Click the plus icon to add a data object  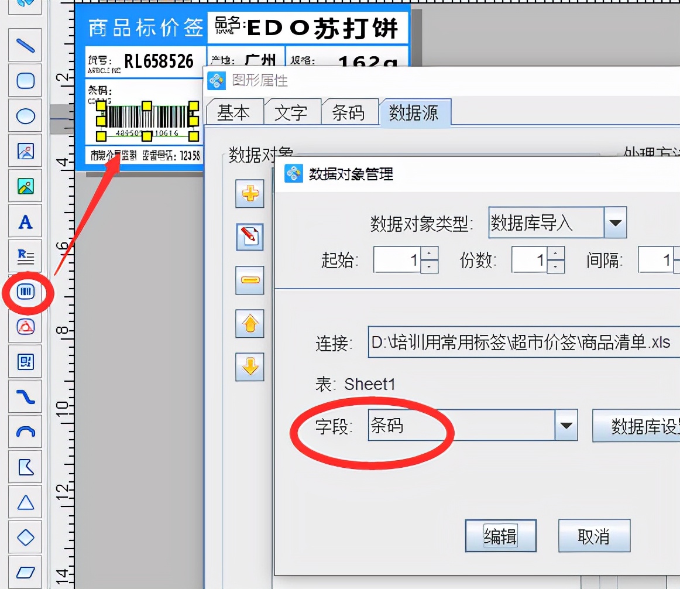pos(249,193)
